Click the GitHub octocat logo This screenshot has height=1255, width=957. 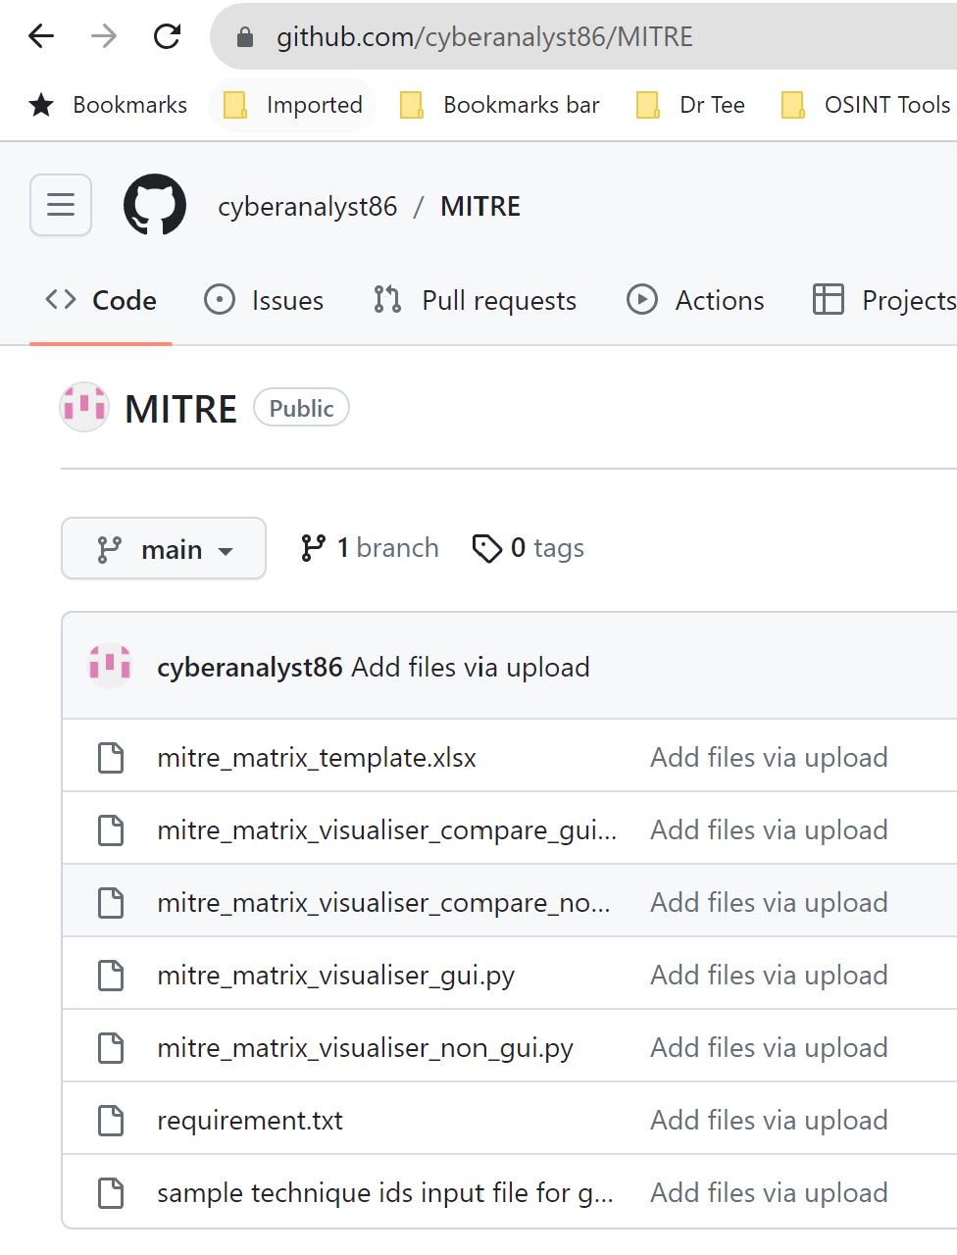click(x=154, y=205)
